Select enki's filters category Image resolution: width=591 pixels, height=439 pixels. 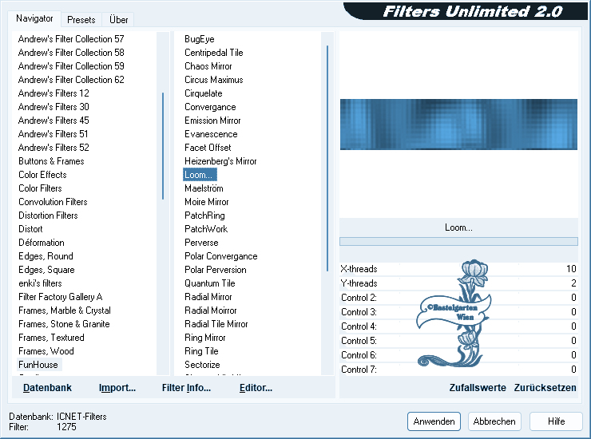tap(40, 283)
